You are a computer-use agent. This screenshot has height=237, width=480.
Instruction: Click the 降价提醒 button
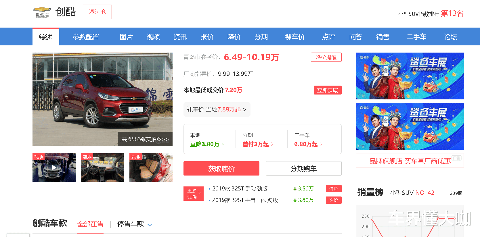click(326, 57)
